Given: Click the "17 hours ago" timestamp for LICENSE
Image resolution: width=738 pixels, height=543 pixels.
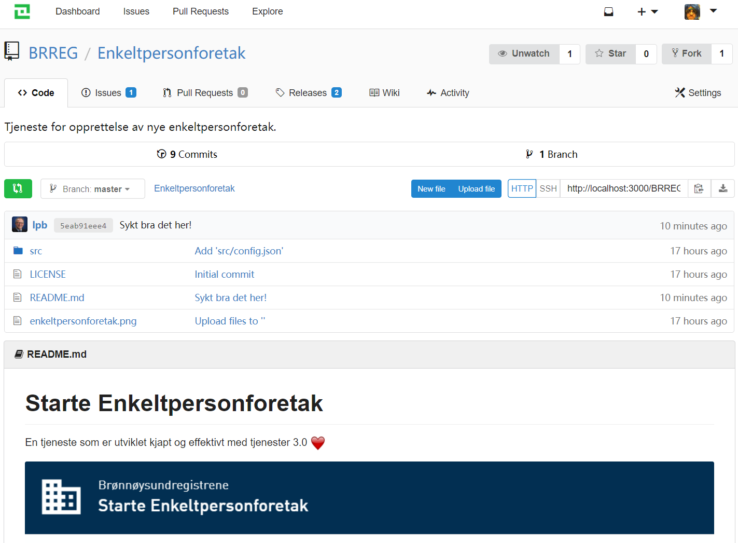Looking at the screenshot, I should 699,274.
